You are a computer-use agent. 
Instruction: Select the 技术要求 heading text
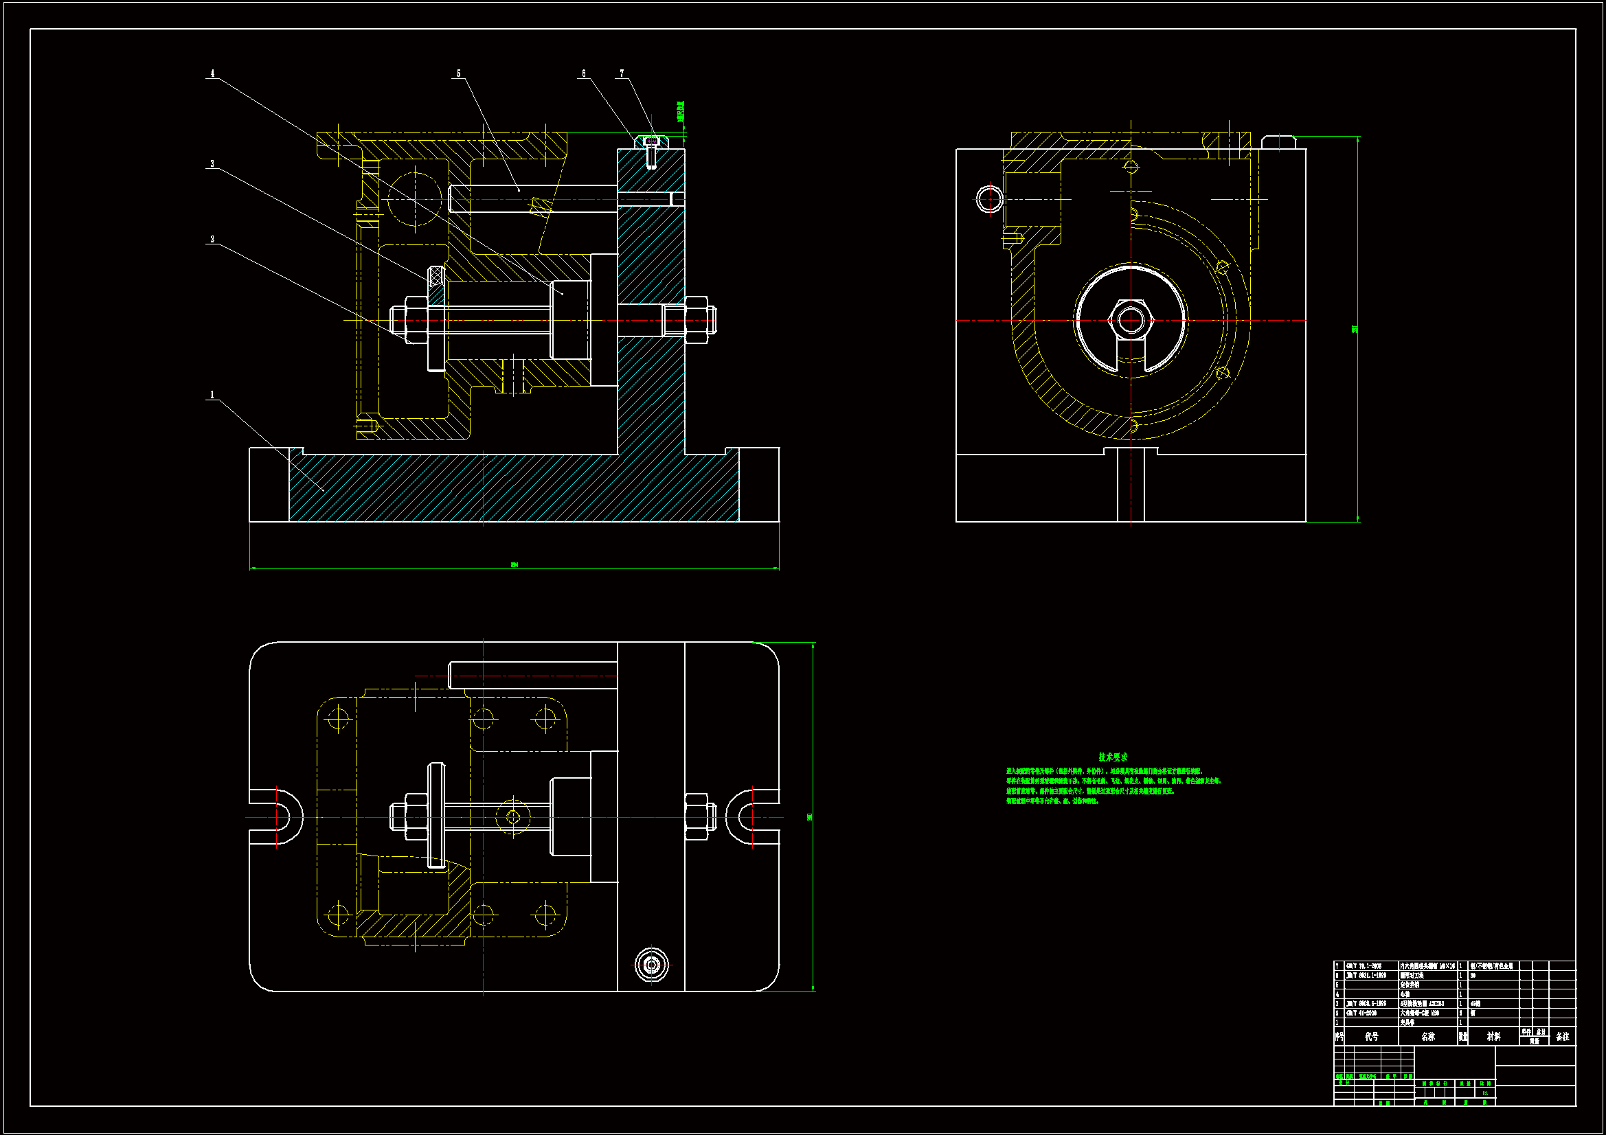[x=1112, y=757]
